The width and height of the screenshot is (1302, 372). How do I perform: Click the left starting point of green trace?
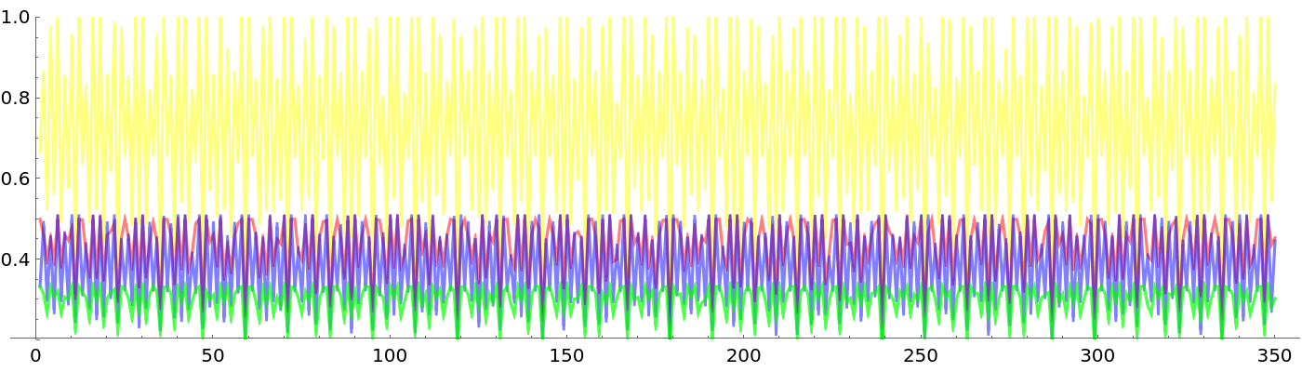(38, 286)
